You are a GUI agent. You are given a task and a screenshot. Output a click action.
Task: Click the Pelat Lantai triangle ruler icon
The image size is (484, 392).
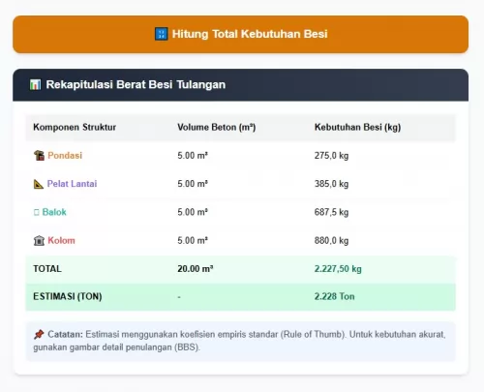[x=39, y=184]
